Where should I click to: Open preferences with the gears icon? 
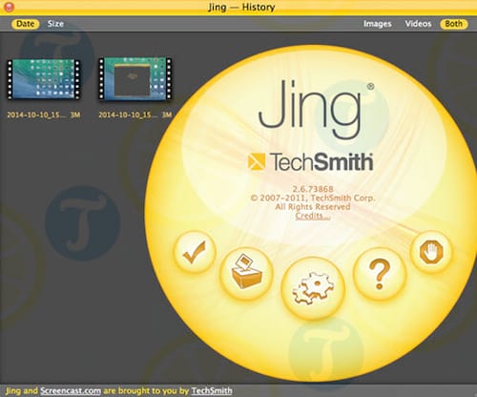pyautogui.click(x=314, y=287)
